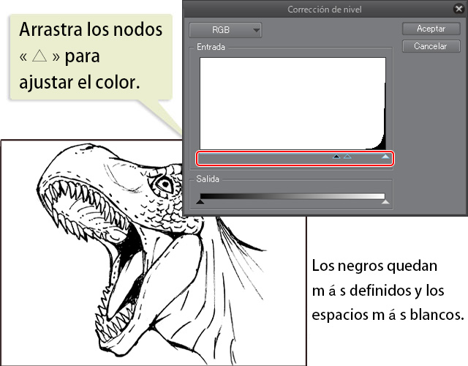This screenshot has height=366, width=468.
Task: Click the black shadow input triangle node
Action: (x=336, y=157)
